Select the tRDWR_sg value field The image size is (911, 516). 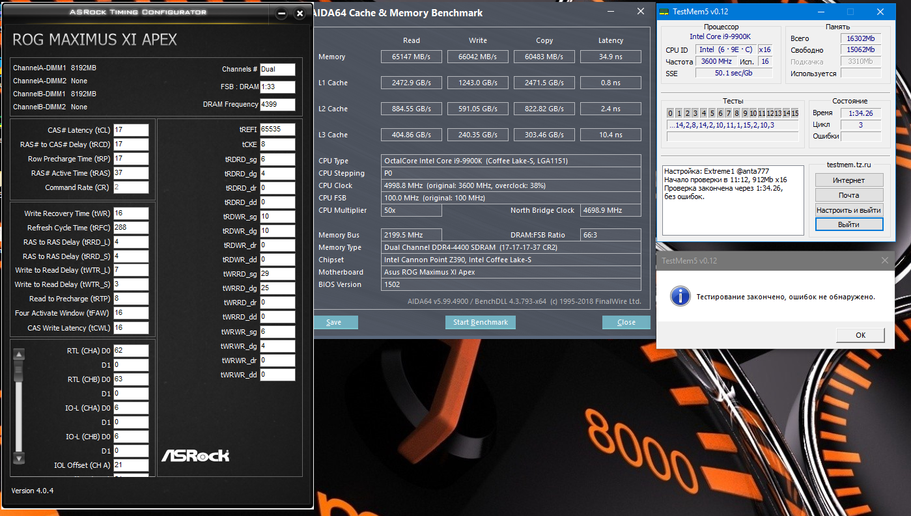[x=277, y=217]
